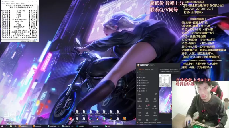Open the calendar task icon in the toolbox
This screenshot has width=229, height=128.
[147, 99]
